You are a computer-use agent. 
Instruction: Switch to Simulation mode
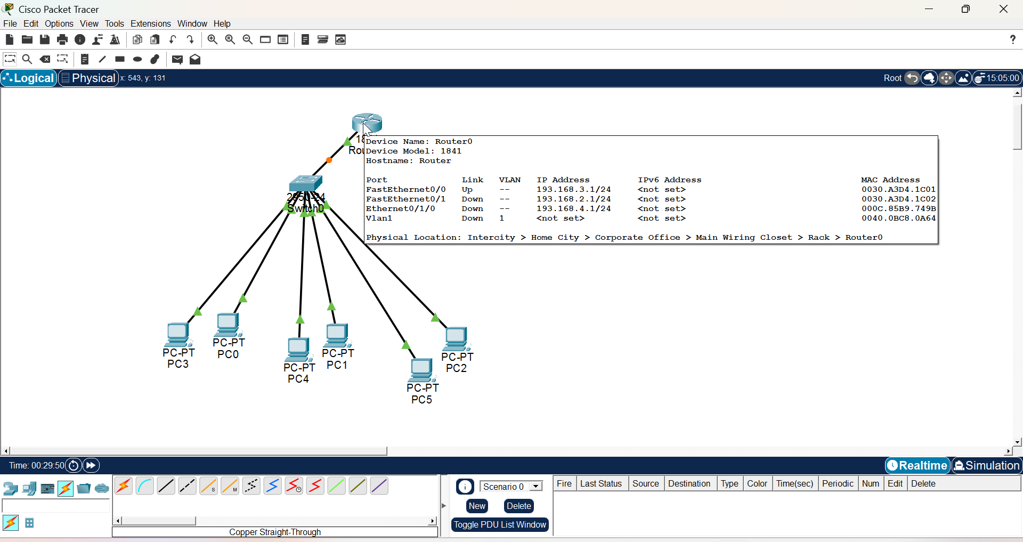(x=986, y=465)
